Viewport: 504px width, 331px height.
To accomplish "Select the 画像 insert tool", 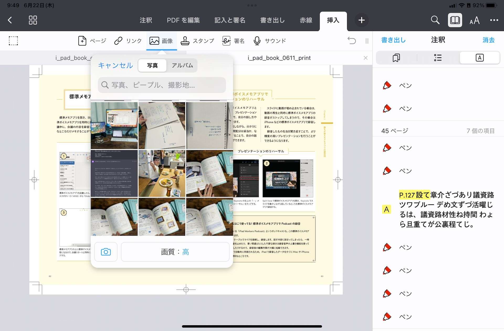I will pos(161,41).
